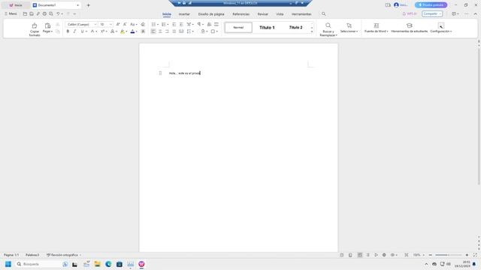481x270 pixels.
Task: Open Buscar y Reemplazar
Action: (328, 29)
